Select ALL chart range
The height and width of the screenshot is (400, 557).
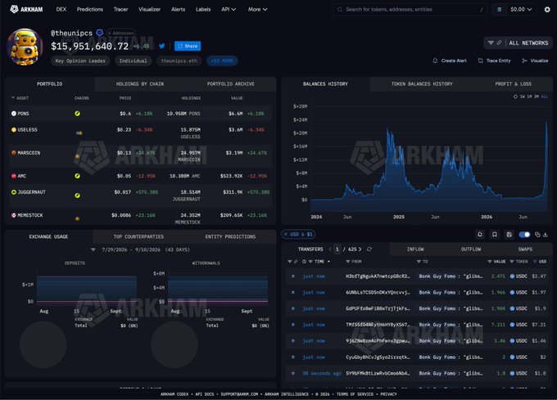click(x=544, y=97)
